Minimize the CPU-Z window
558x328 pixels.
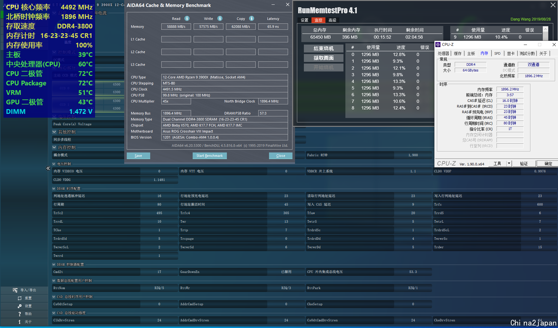(525, 45)
